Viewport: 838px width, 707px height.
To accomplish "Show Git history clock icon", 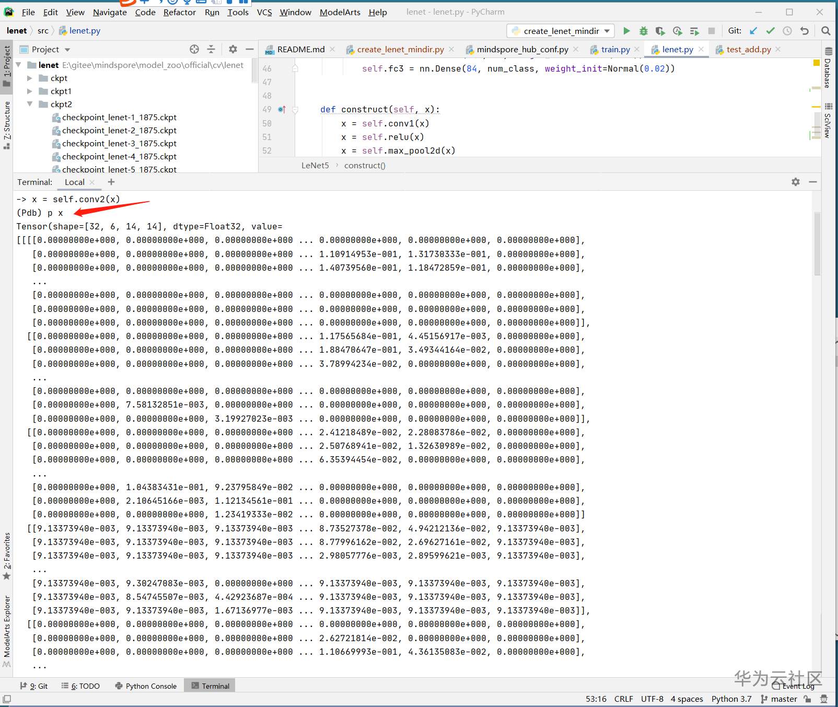I will click(x=787, y=31).
